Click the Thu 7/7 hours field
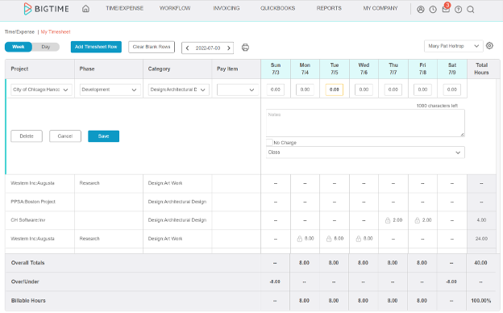 point(393,90)
